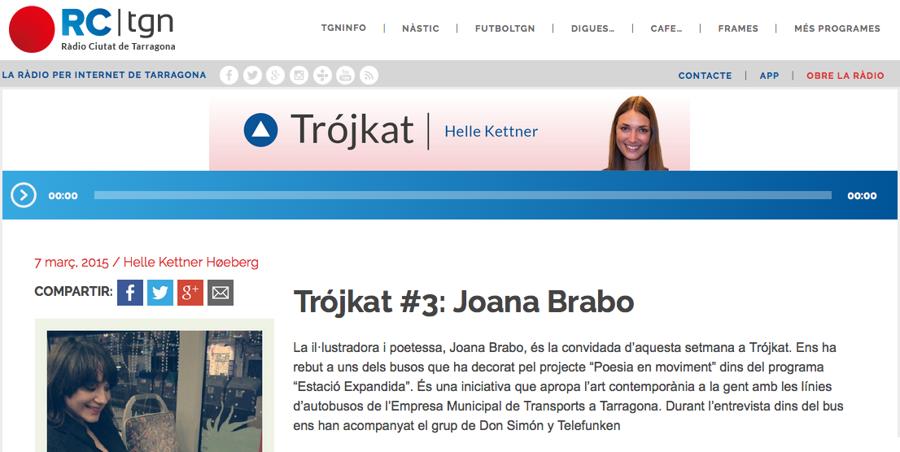Go to the FUTBOLTGN section

[x=505, y=28]
